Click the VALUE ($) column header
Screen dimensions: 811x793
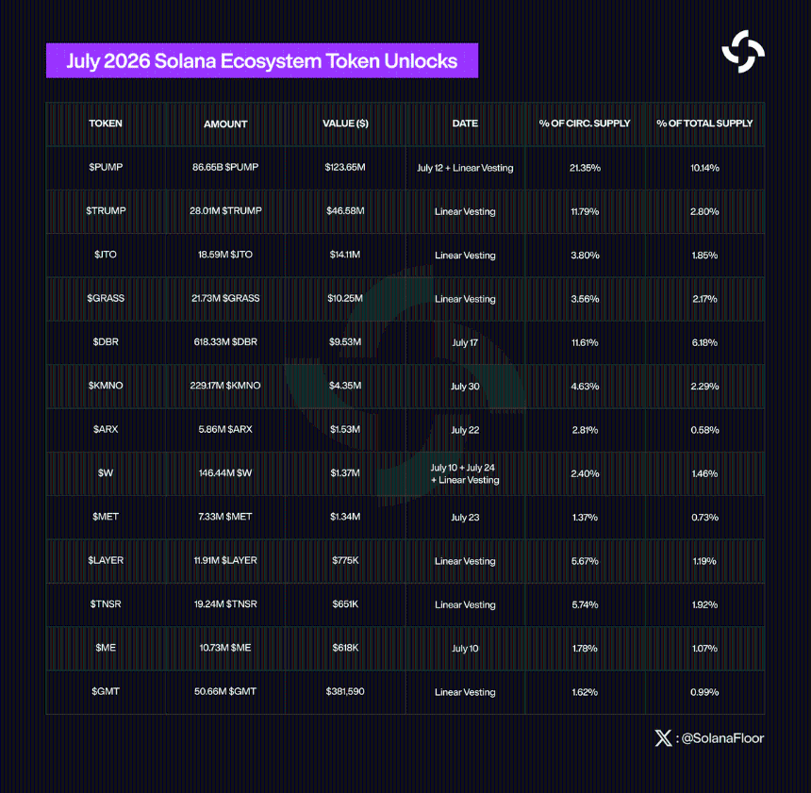345,124
